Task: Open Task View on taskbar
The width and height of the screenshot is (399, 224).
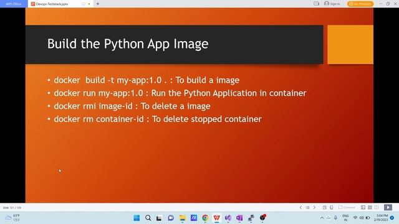Action: click(x=160, y=218)
